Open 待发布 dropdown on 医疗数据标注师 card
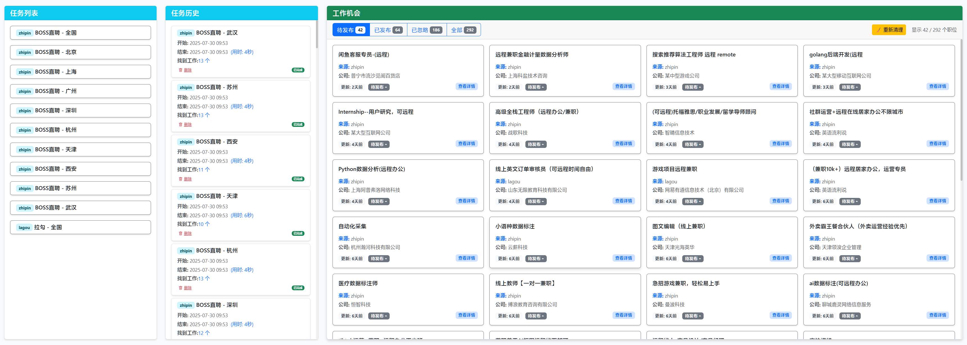This screenshot has width=967, height=345. click(379, 316)
